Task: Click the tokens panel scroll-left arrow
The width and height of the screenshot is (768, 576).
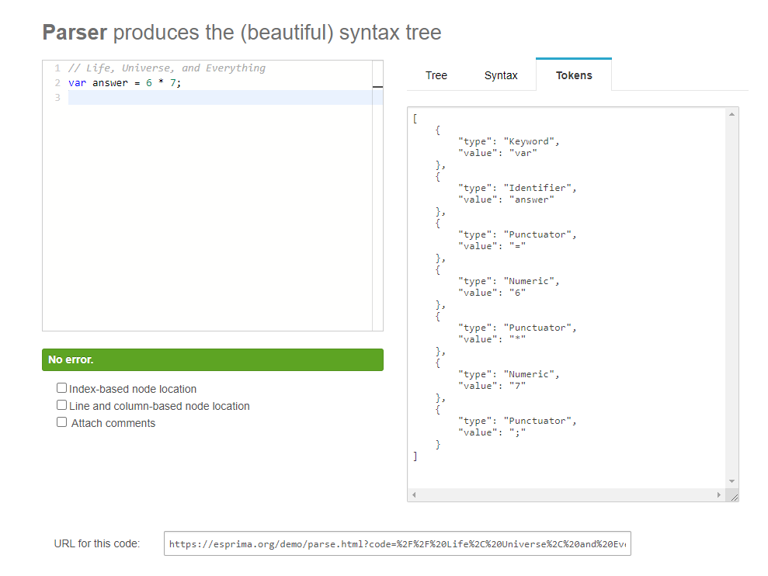Action: pos(414,495)
